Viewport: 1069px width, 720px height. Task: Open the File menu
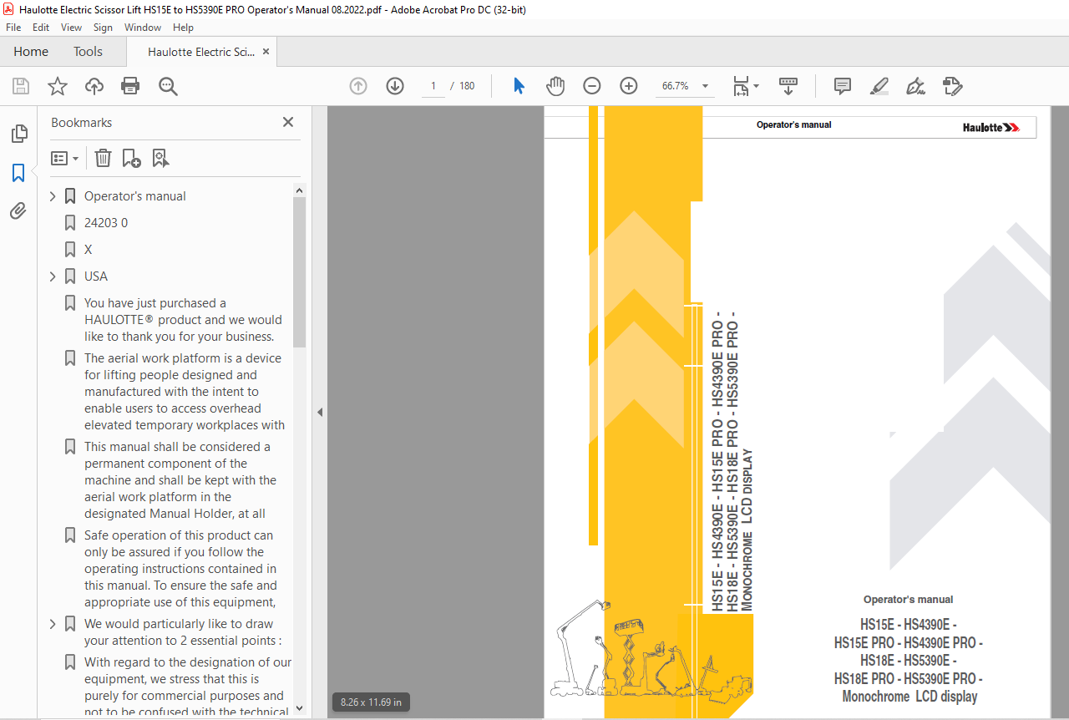coord(13,28)
